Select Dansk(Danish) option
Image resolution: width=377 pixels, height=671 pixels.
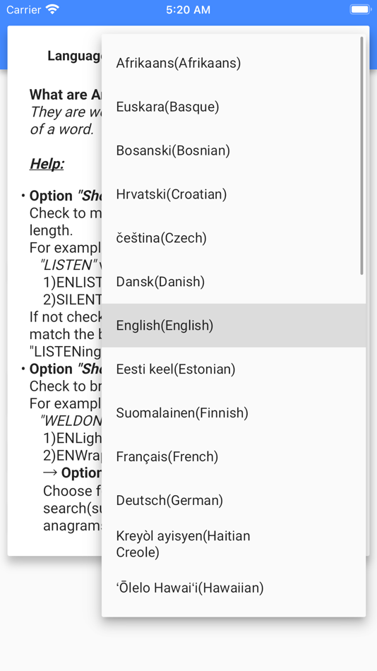[234, 282]
